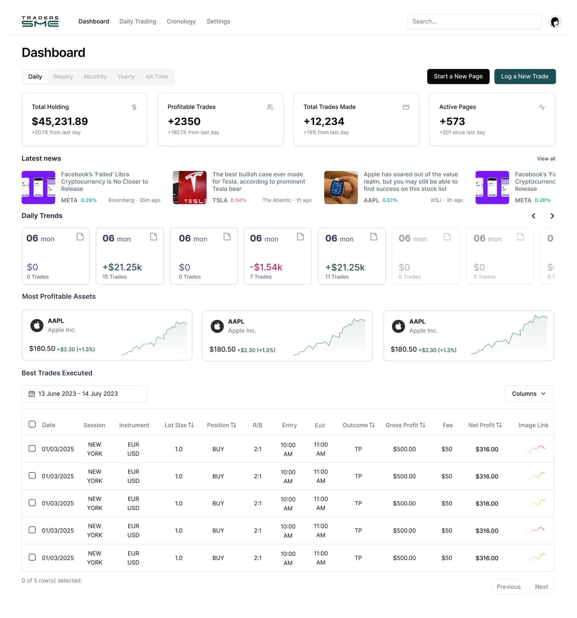Open View all latest news
This screenshot has height=618, width=577.
[x=546, y=158]
